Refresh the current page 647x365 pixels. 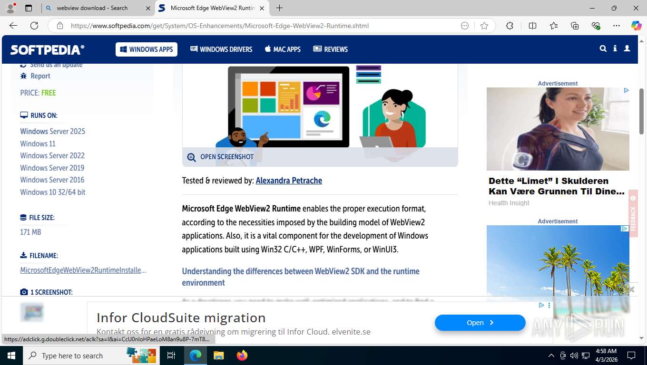(34, 26)
